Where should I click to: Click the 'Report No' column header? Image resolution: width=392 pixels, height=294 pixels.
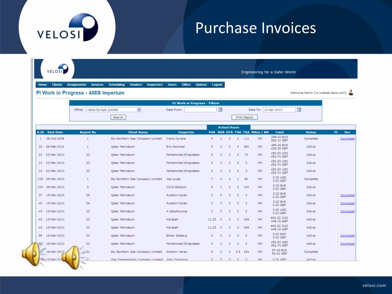coord(88,132)
